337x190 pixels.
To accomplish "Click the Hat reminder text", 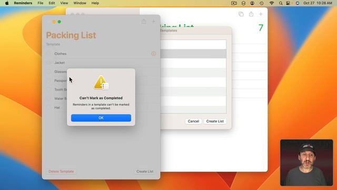I will [57, 108].
